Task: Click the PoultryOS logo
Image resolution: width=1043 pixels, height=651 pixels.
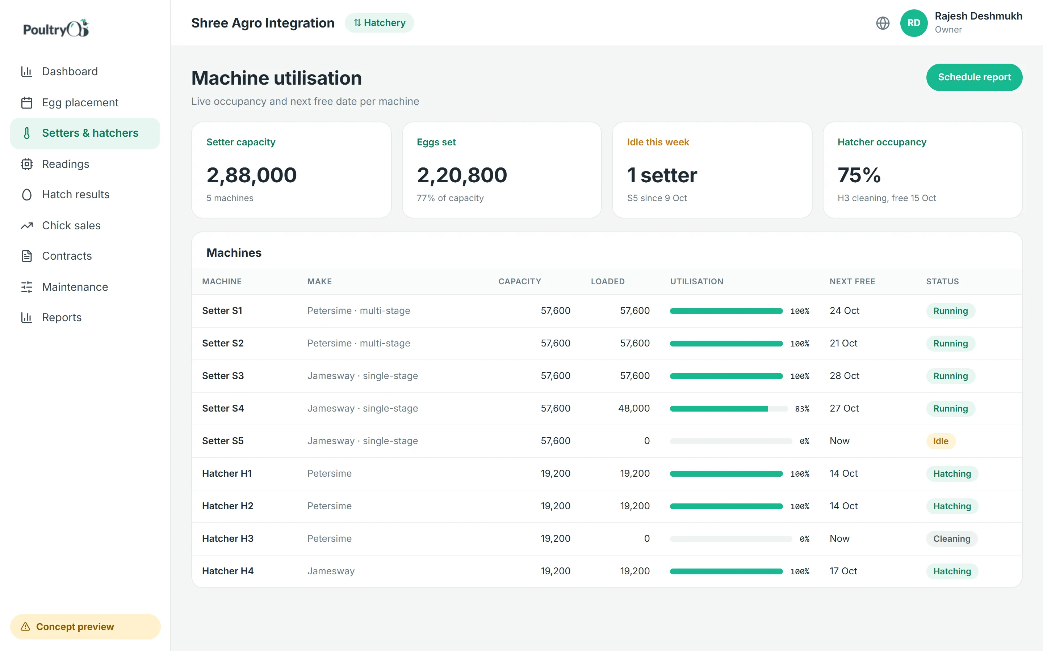Action: click(x=56, y=29)
